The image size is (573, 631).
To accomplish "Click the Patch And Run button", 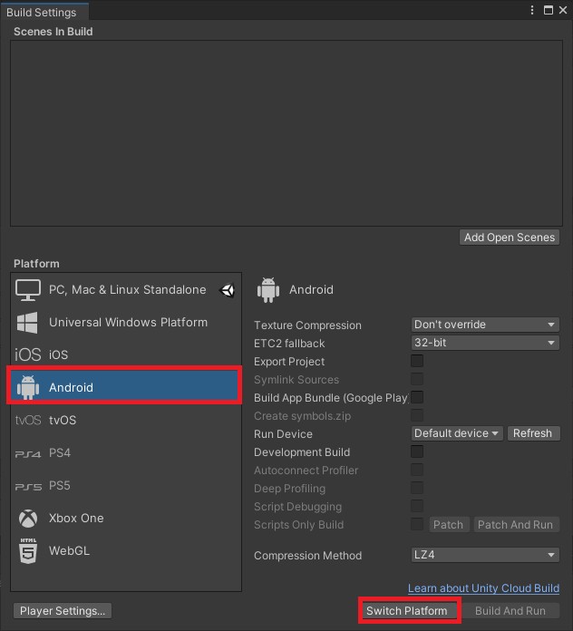I will point(516,525).
